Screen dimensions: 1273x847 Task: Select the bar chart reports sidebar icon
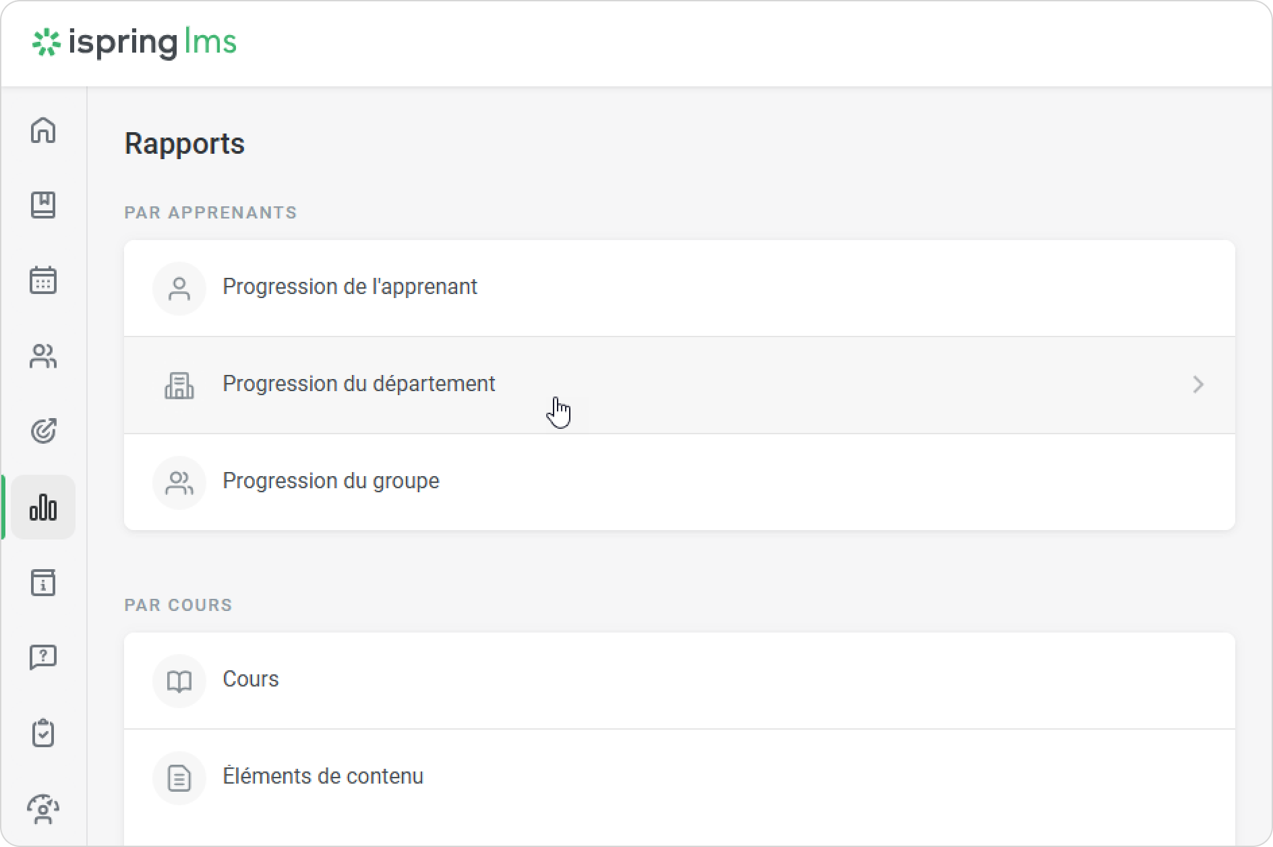coord(43,507)
